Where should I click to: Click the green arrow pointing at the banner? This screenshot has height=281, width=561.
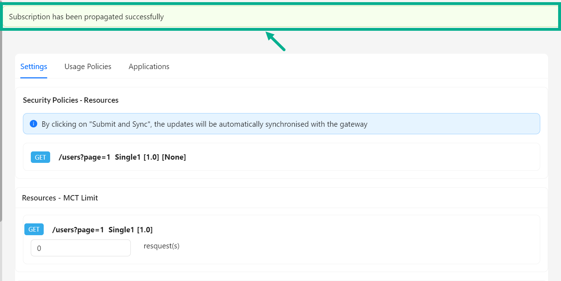(275, 41)
